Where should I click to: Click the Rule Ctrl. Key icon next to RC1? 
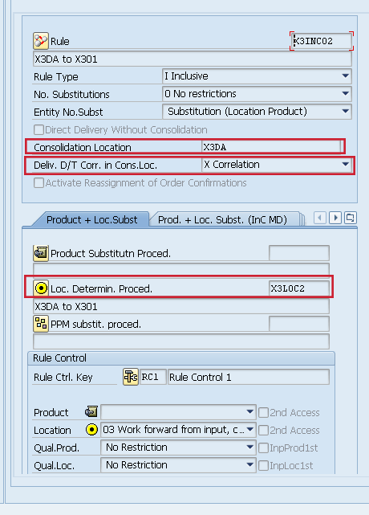131,377
